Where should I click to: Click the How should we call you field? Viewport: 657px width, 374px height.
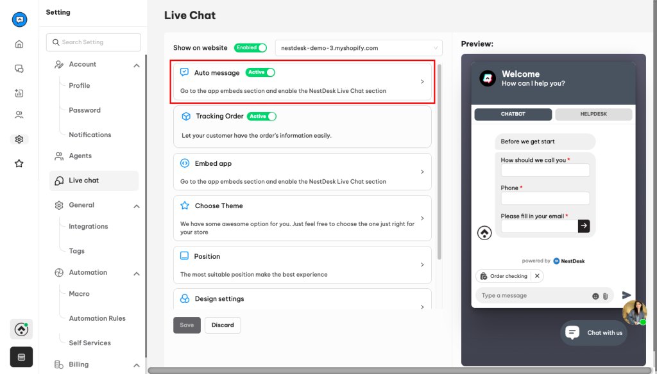click(545, 170)
